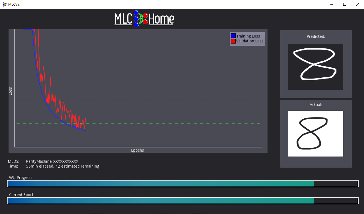Image resolution: width=364 pixels, height=214 pixels.
Task: Click the chart legend box
Action: [247, 38]
